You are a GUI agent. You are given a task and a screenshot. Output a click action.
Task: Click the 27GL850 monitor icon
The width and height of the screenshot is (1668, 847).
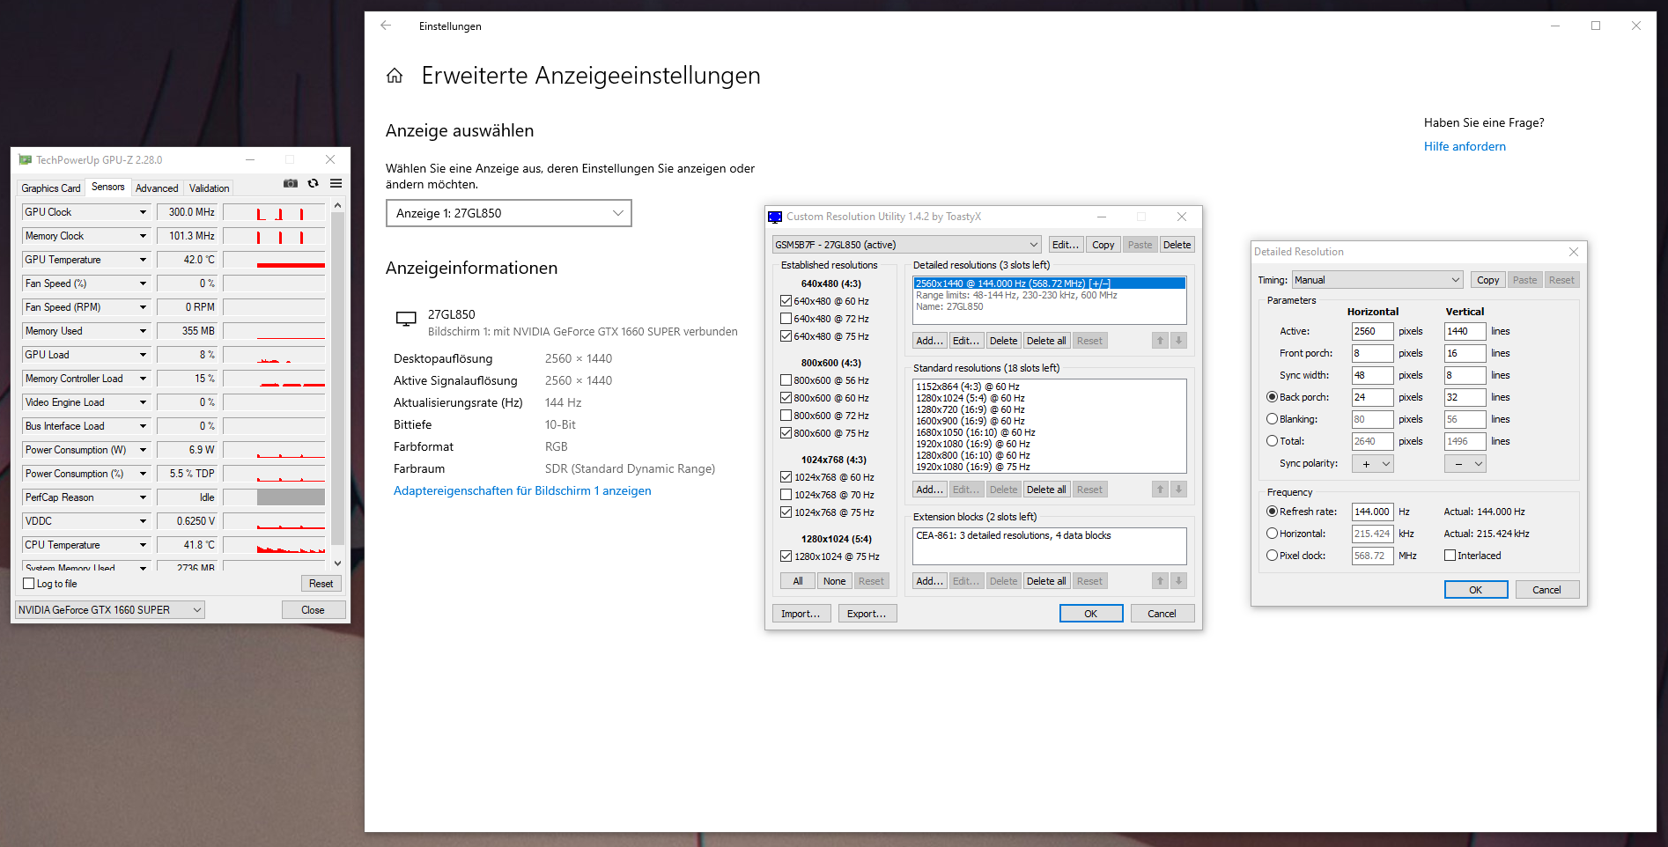406,319
